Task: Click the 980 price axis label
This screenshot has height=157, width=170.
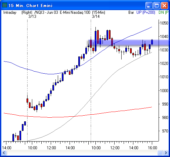Action: point(165,118)
